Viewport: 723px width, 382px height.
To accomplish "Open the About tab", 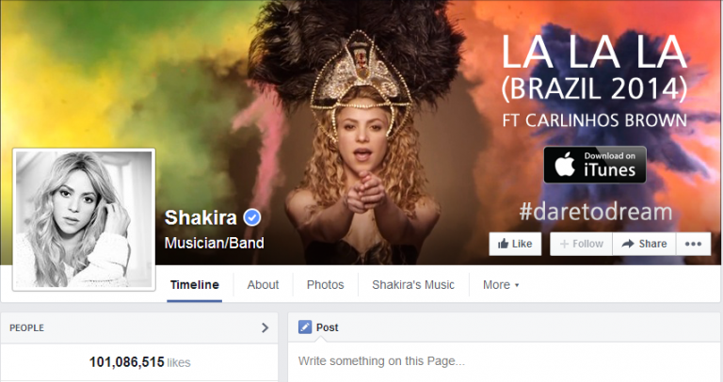I will click(263, 285).
